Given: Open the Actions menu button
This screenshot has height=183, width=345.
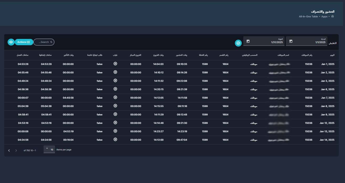Looking at the screenshot, I should coord(24,42).
